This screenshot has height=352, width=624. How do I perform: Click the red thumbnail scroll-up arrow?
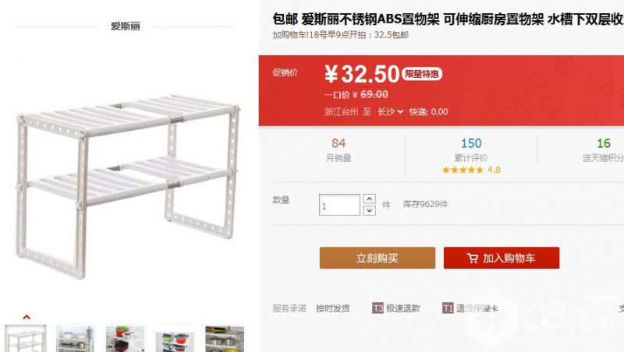(x=26, y=317)
